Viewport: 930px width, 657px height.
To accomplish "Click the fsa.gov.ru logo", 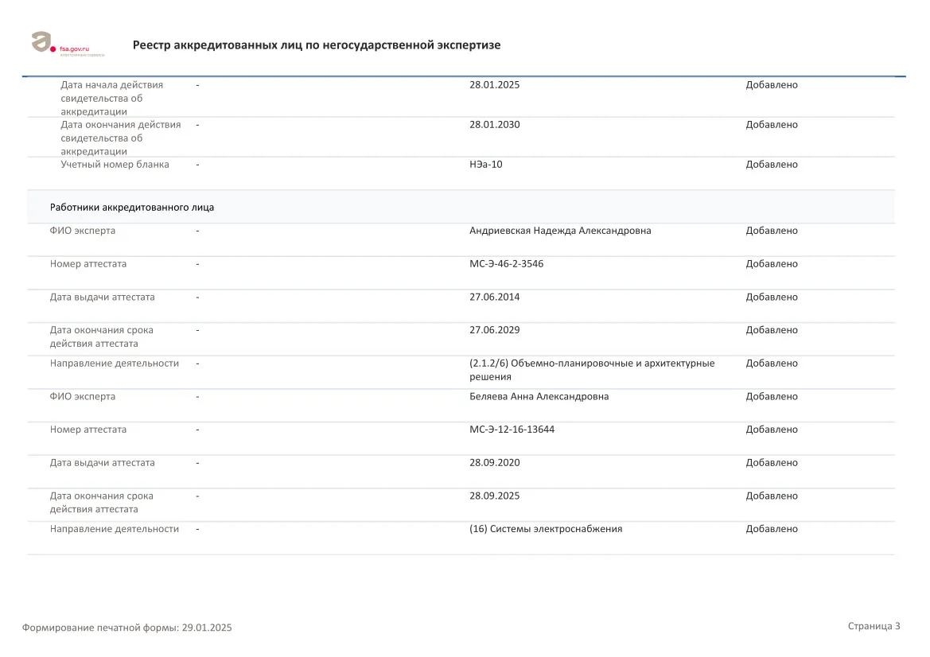I will tap(66, 44).
